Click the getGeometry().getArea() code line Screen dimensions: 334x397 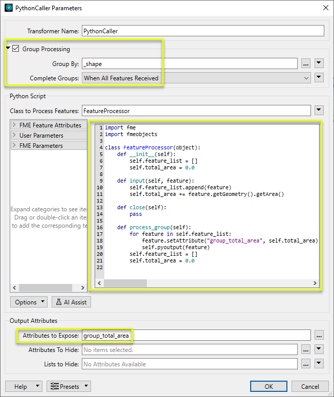pyautogui.click(x=207, y=194)
